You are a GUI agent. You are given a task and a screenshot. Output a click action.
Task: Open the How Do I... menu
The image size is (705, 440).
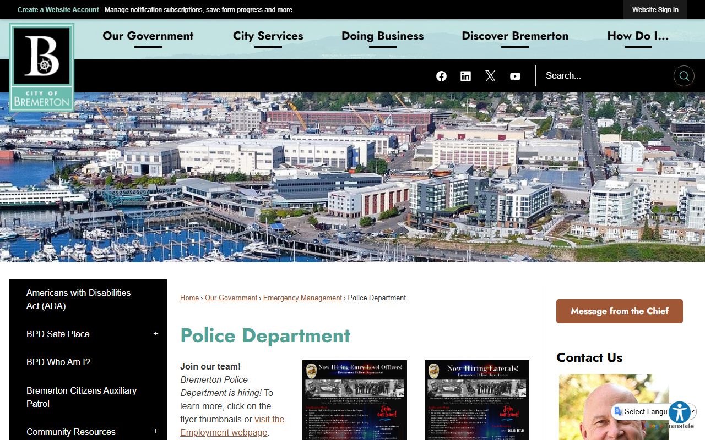(638, 36)
